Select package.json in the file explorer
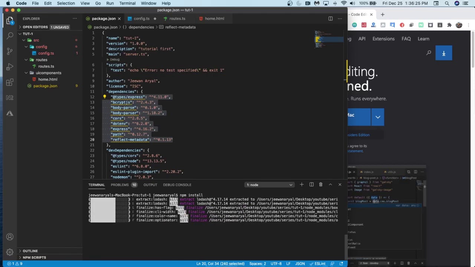The width and height of the screenshot is (475, 267). [45, 86]
